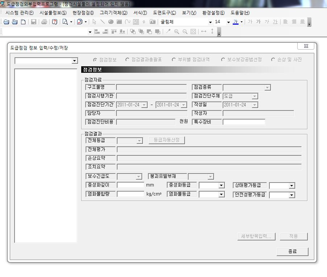Click the zoom out magnifier icon
This screenshot has width=327, height=277.
tap(185, 32)
